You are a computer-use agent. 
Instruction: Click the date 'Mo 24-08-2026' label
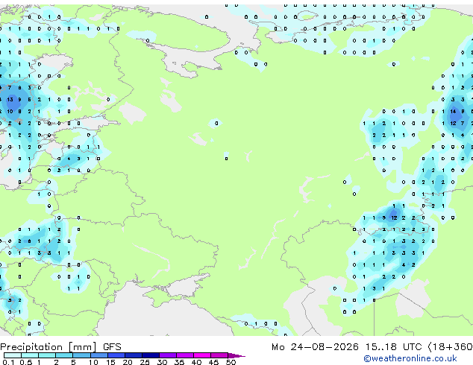coord(315,347)
